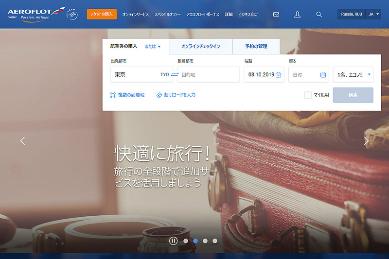Open calendar for 往路 departure date

click(x=278, y=75)
